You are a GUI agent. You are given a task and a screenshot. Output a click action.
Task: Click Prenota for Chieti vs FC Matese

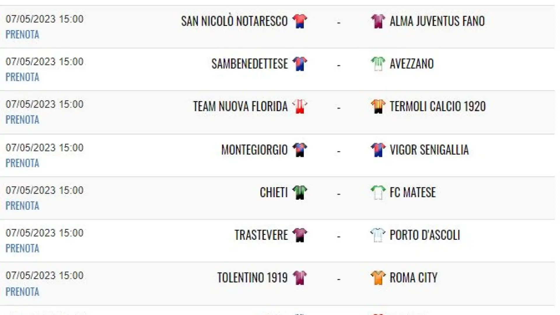click(x=22, y=206)
